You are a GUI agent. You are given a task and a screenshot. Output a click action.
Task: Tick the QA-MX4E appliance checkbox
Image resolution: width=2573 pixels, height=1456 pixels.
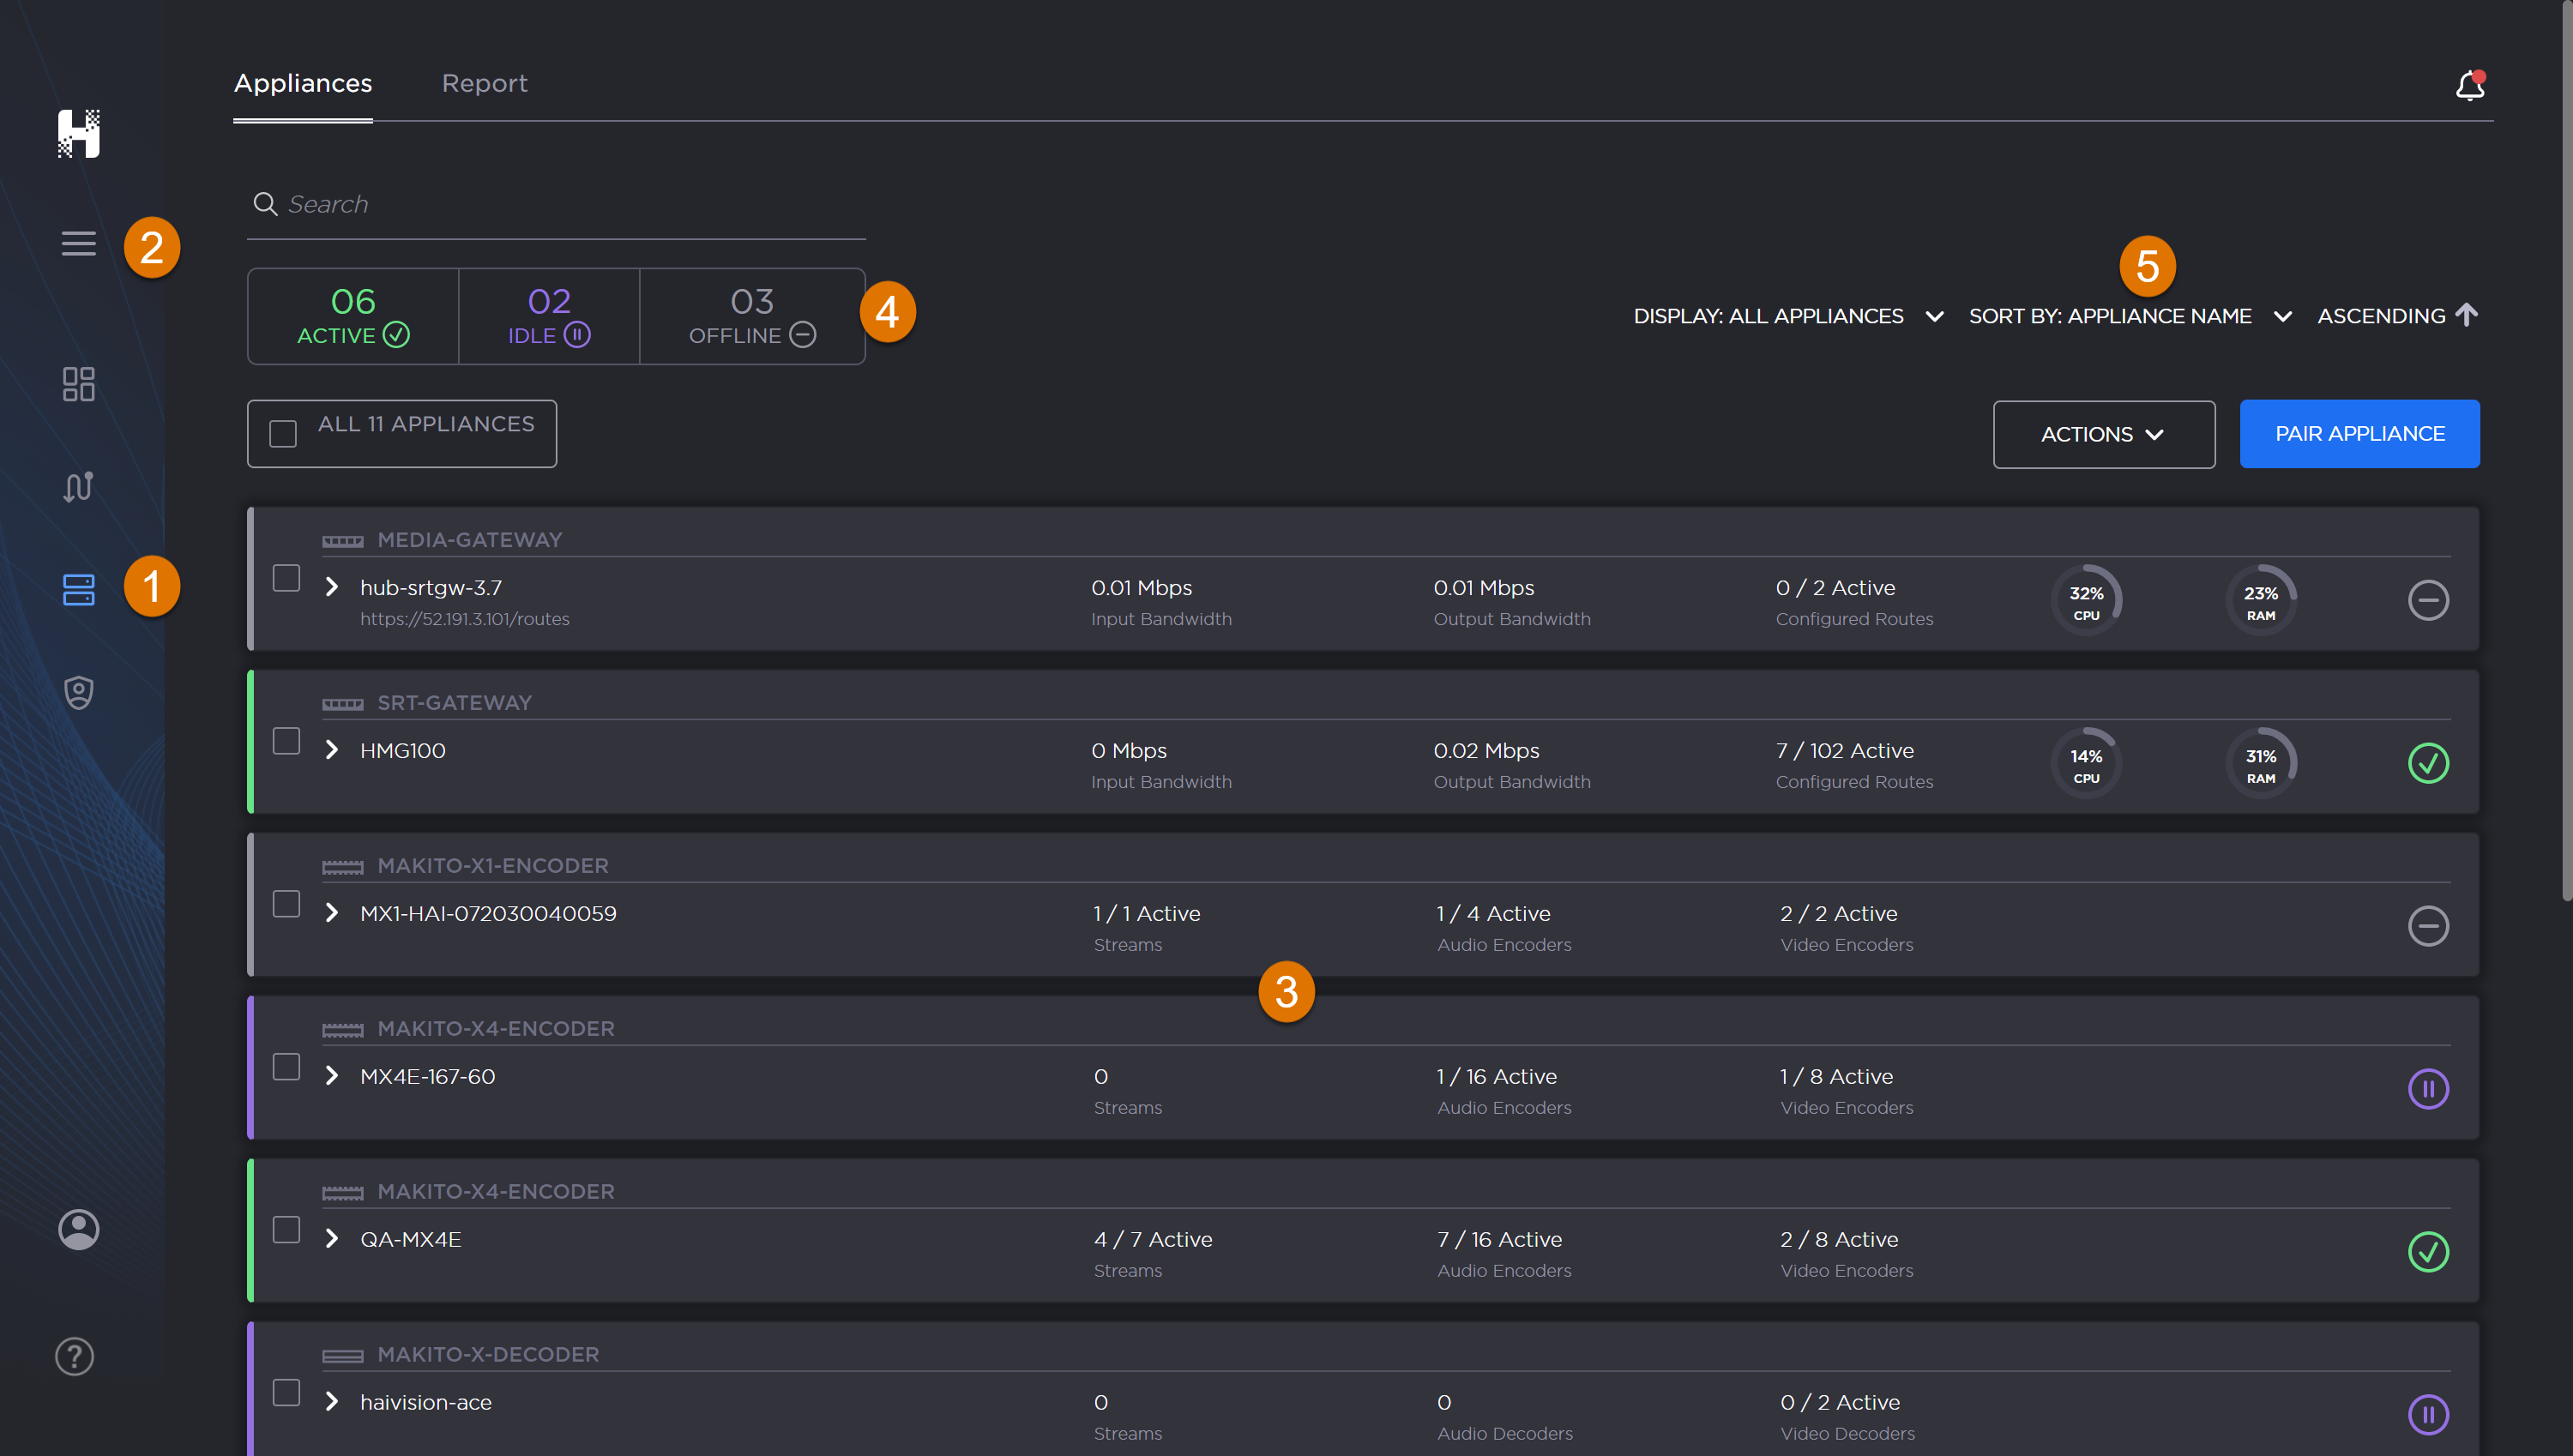pos(286,1229)
